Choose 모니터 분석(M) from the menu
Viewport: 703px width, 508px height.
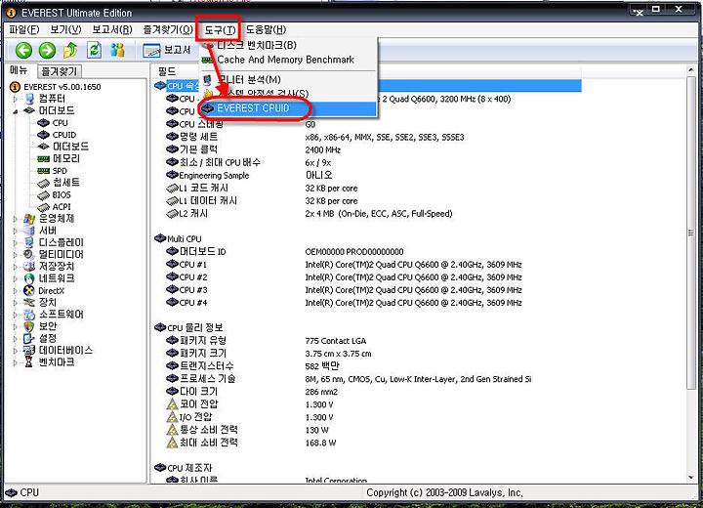tap(288, 79)
